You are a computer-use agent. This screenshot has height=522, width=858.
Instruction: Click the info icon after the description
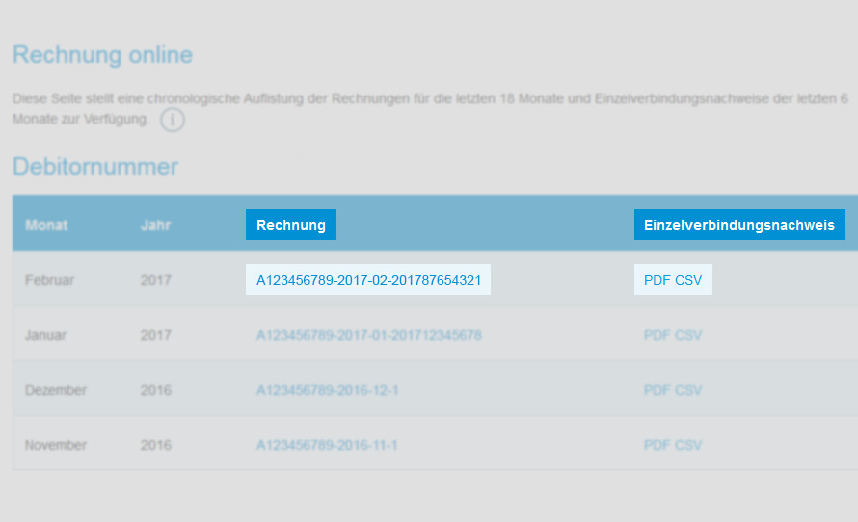coord(172,121)
